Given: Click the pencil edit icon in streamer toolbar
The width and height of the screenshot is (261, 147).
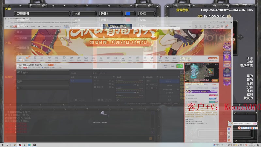Looking at the screenshot, I should [152, 58].
